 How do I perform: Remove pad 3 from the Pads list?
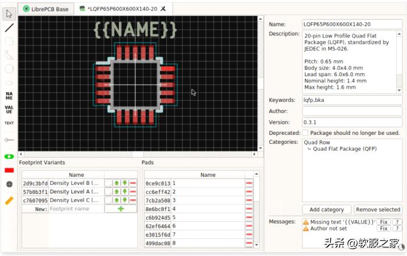pos(249,200)
